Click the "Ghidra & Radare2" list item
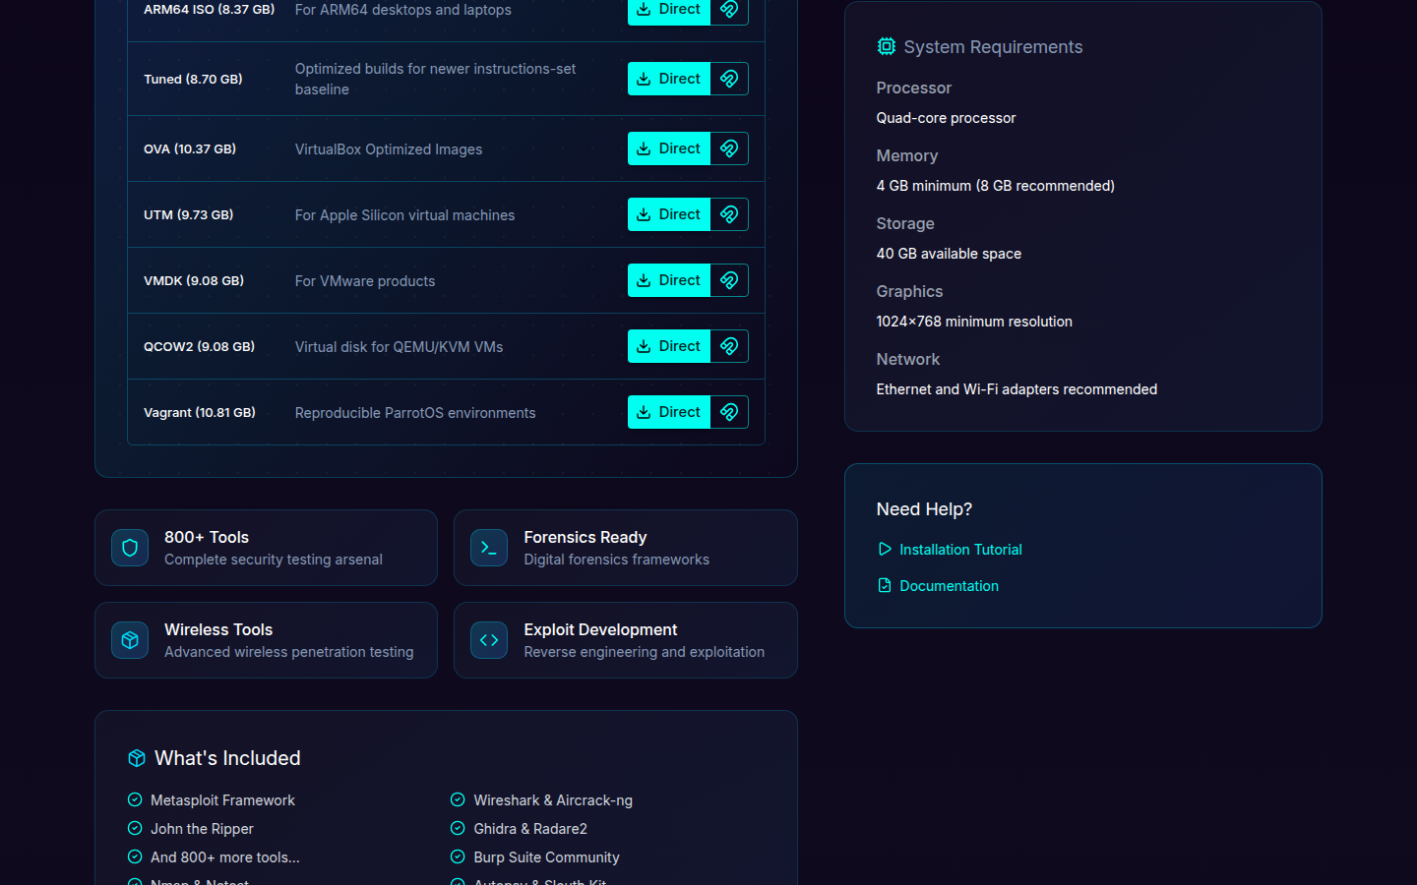The height and width of the screenshot is (885, 1417). (530, 829)
